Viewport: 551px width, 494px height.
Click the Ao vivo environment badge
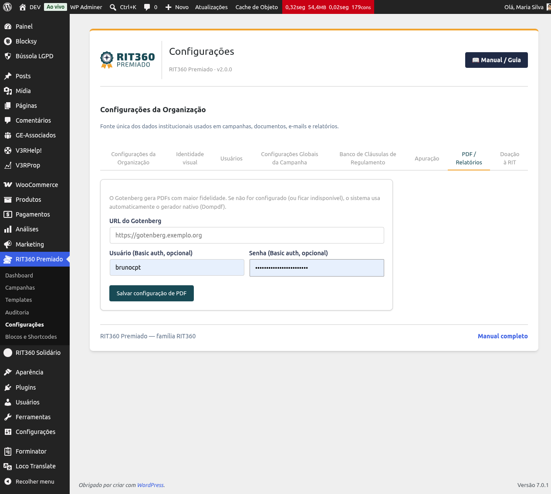point(56,7)
